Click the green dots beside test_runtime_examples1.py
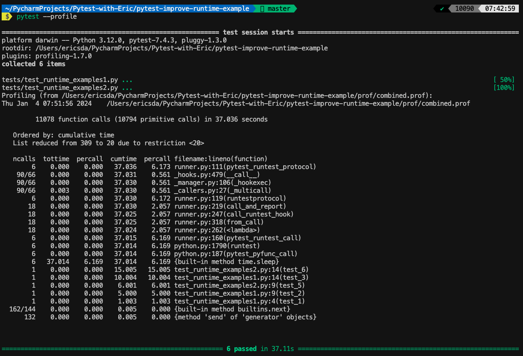523x356 pixels. (x=127, y=80)
